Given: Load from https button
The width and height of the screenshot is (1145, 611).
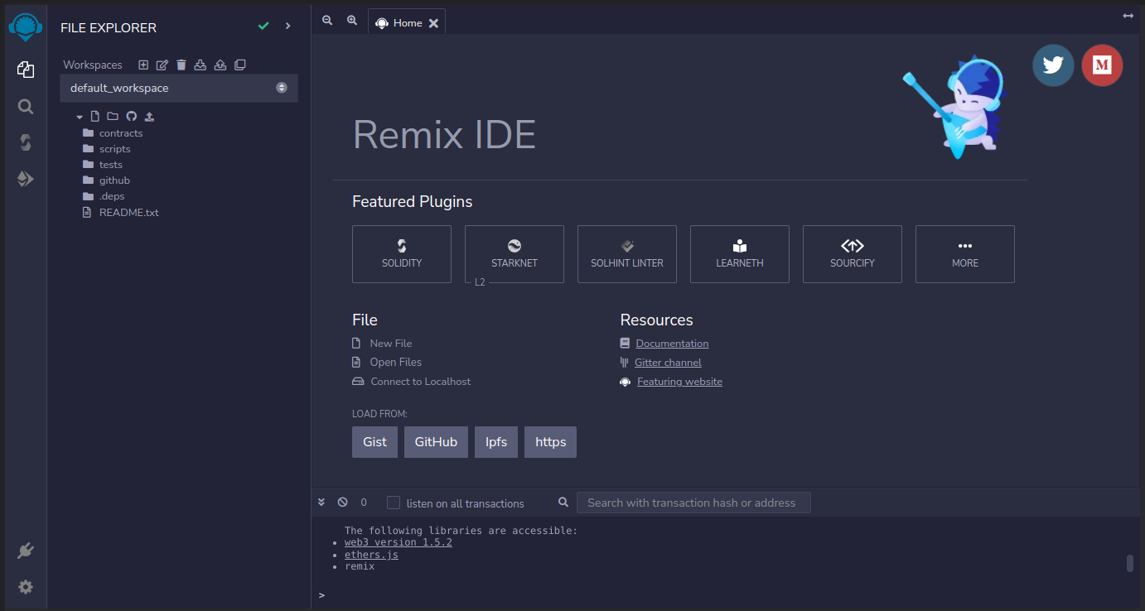Looking at the screenshot, I should pos(550,442).
